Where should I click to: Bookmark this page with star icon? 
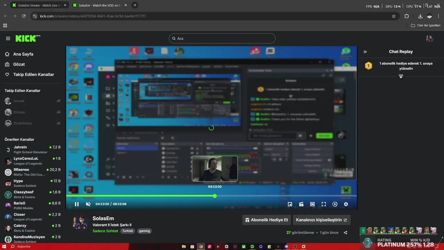coord(394,16)
